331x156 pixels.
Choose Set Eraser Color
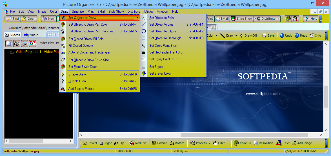click(x=173, y=73)
